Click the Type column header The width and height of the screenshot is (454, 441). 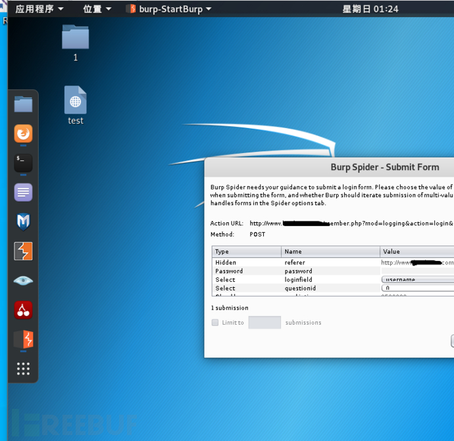click(246, 252)
